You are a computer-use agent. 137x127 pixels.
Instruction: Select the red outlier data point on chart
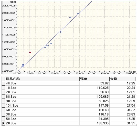30,52
